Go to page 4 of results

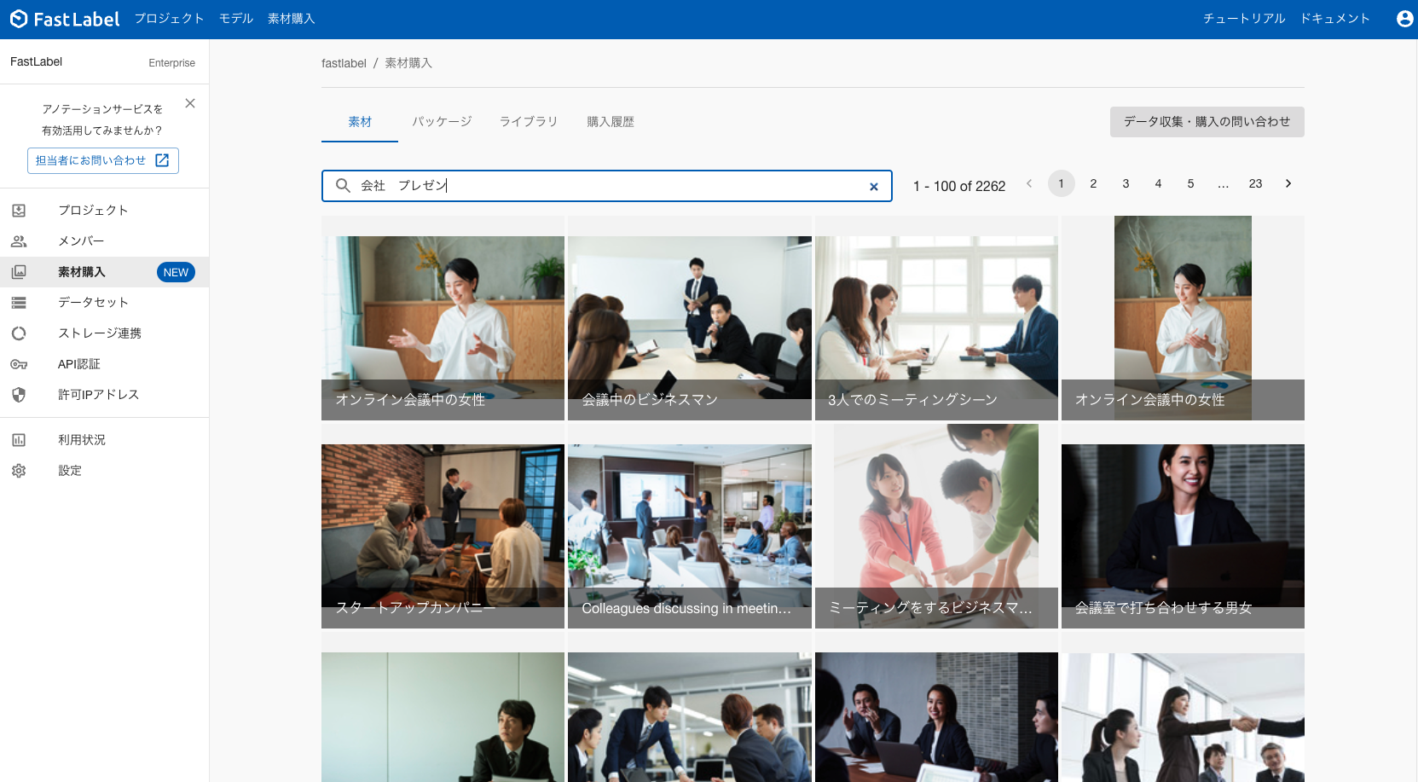[x=1158, y=183]
